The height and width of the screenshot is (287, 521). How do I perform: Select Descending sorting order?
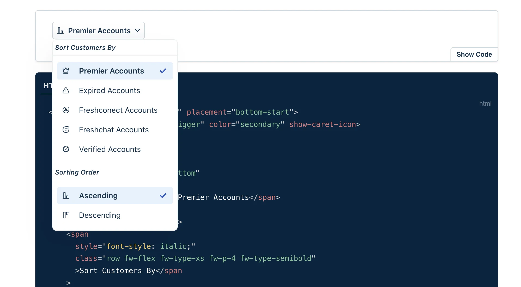115,215
